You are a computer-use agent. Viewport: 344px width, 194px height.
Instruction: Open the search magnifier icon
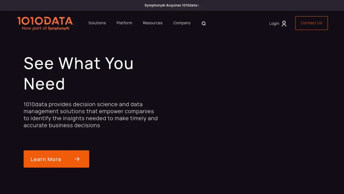coord(204,23)
